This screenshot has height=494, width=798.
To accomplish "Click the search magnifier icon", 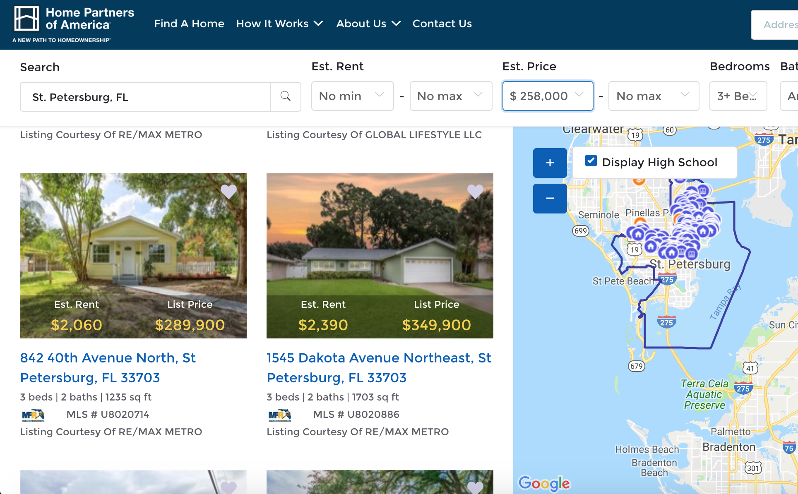I will point(285,96).
